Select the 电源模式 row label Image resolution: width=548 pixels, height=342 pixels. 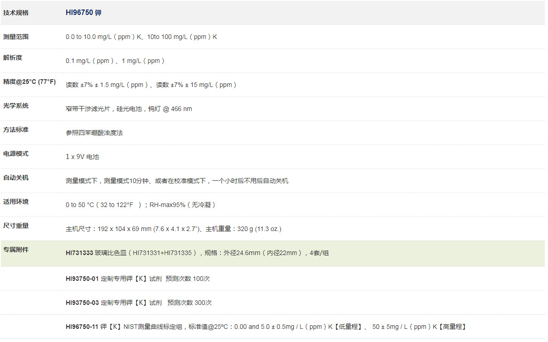tap(16, 154)
